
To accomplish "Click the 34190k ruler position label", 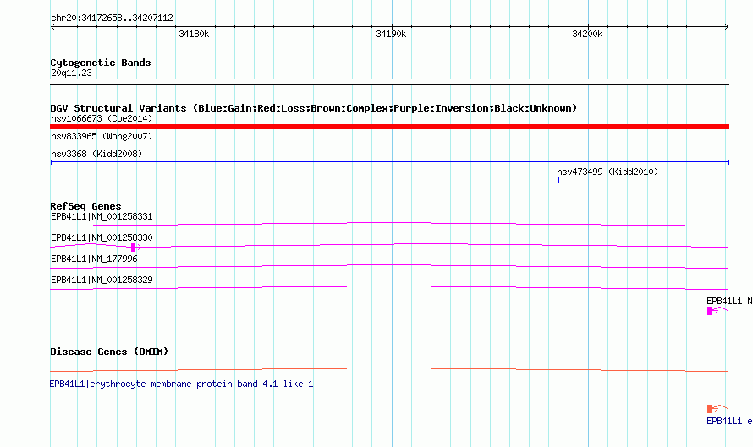I will 391,34.
